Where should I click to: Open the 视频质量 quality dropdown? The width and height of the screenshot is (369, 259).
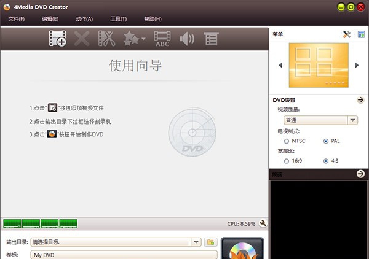coord(320,120)
